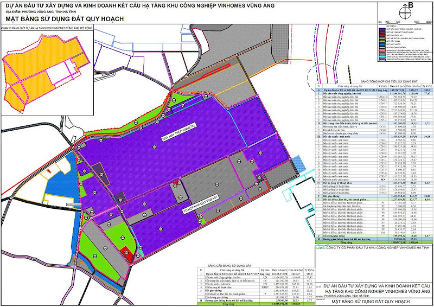Click the green tree land legend swatch
Screen dimensions: 434x307
[382, 41]
